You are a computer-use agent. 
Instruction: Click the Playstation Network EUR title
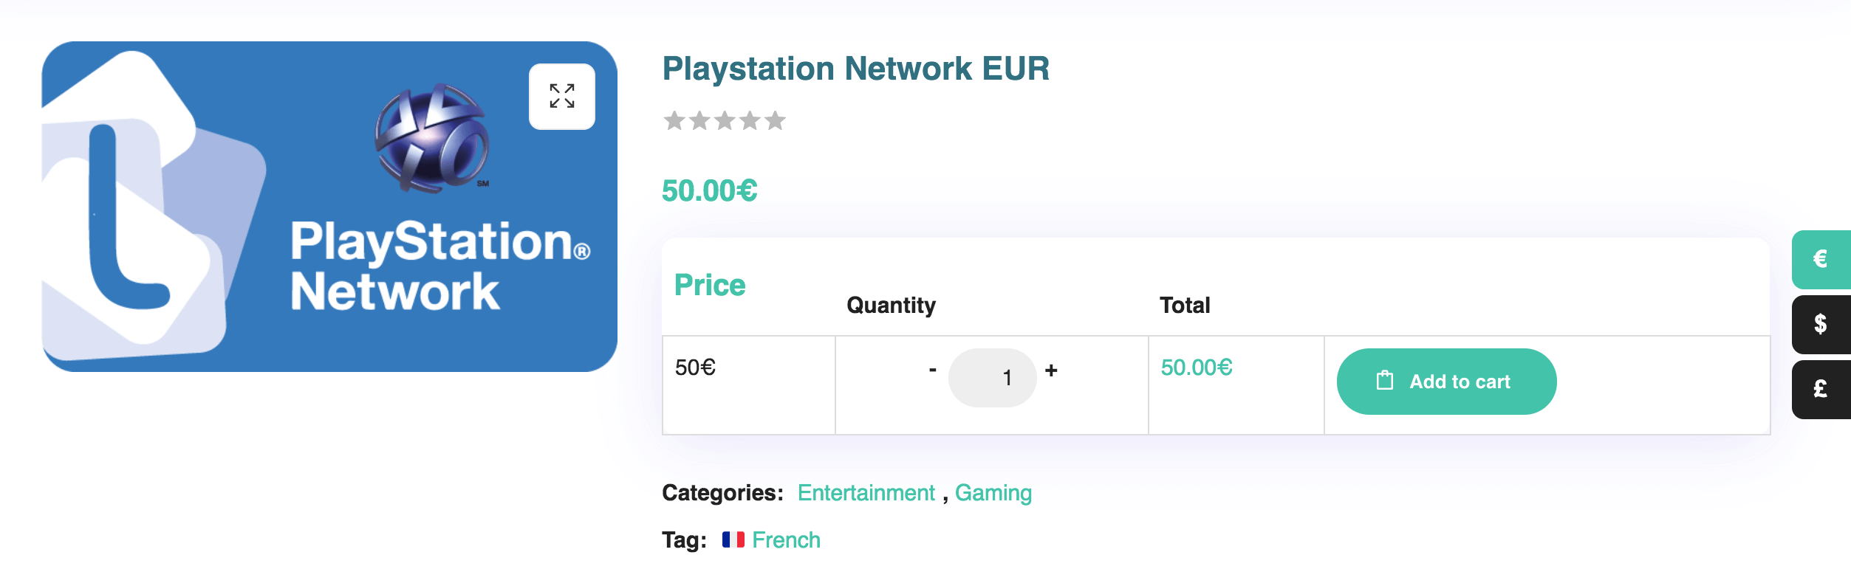tap(855, 69)
